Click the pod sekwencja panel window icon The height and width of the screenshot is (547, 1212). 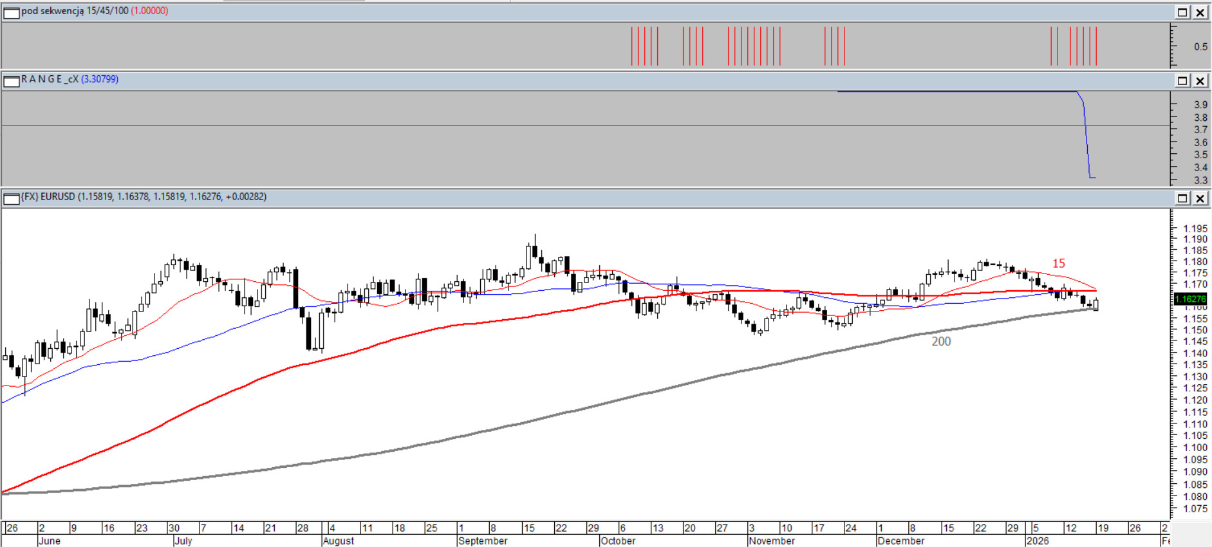pyautogui.click(x=11, y=12)
